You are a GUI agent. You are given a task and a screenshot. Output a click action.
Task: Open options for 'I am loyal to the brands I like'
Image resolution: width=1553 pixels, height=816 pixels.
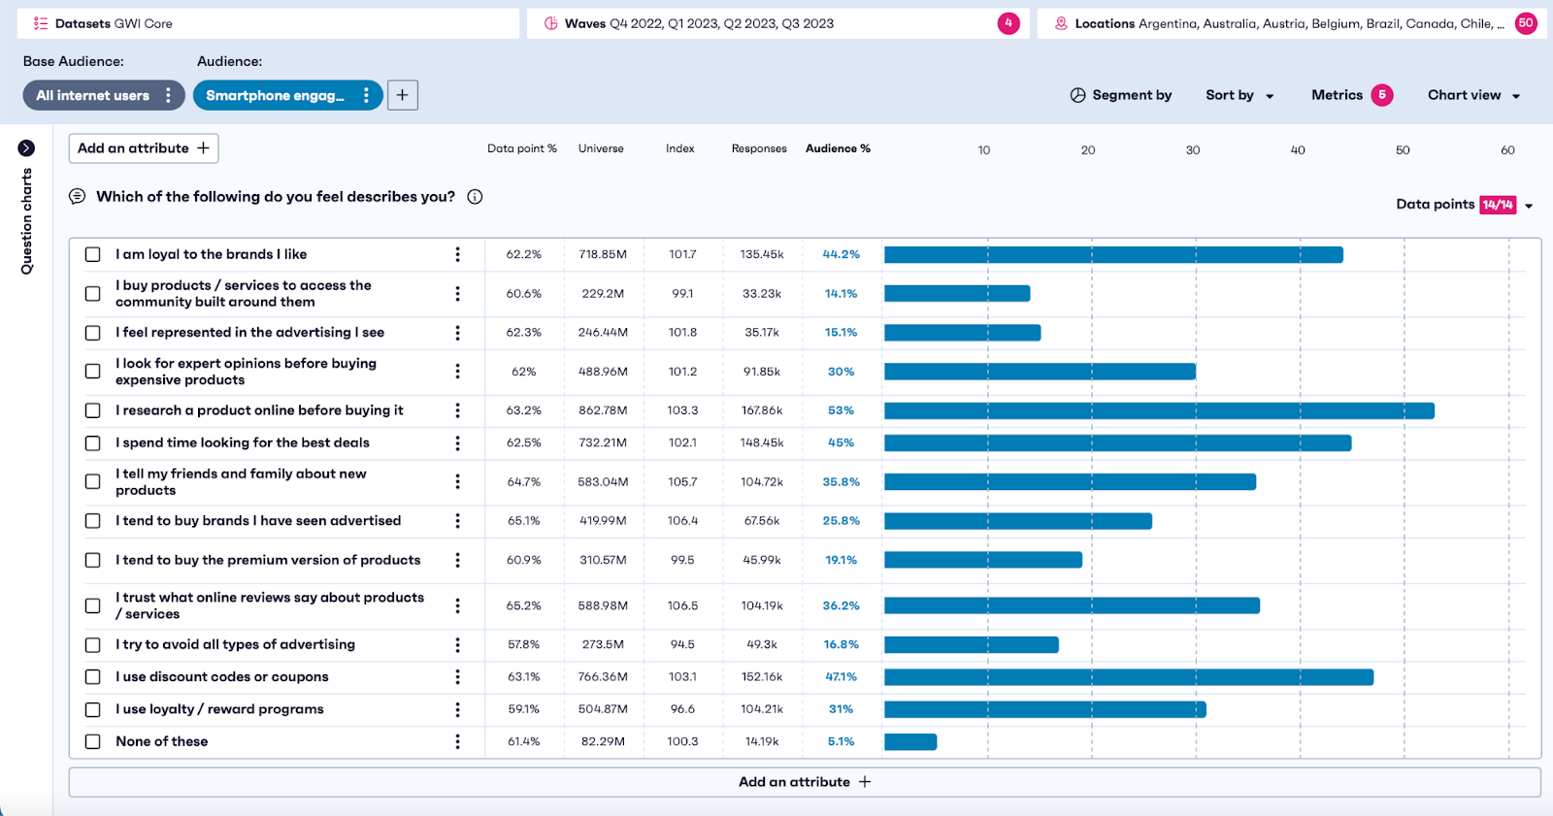click(x=457, y=254)
